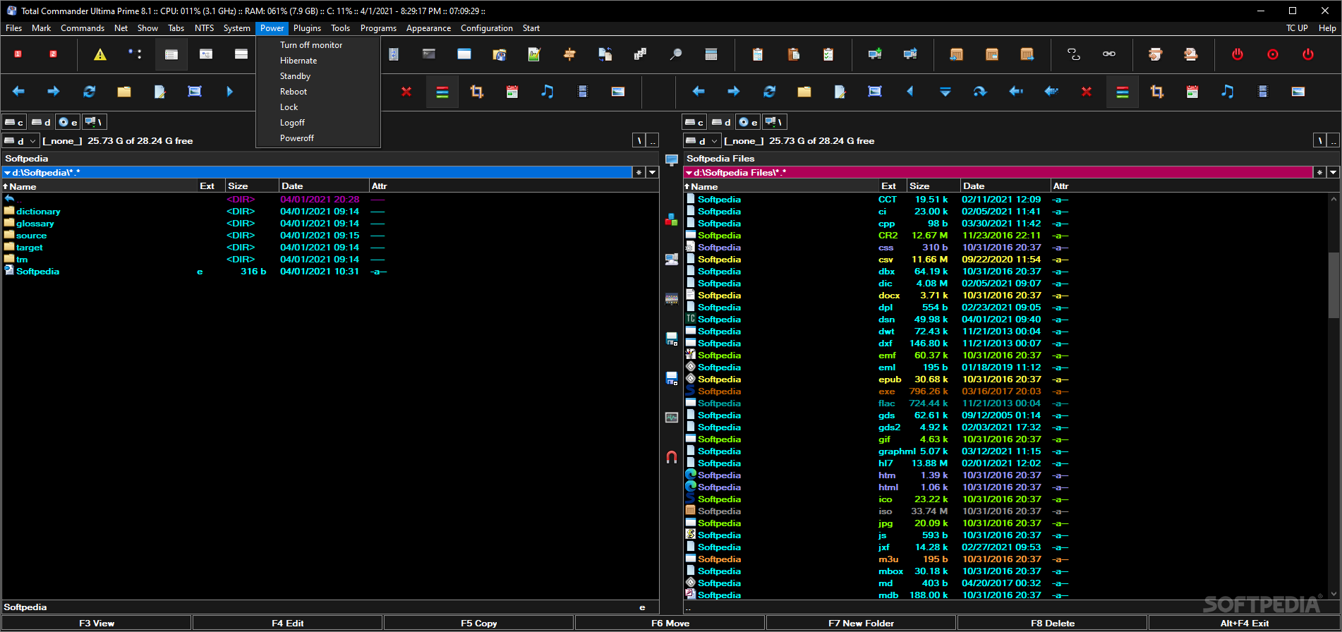
Task: Click the Alt+F4 Exit button
Action: (1245, 623)
